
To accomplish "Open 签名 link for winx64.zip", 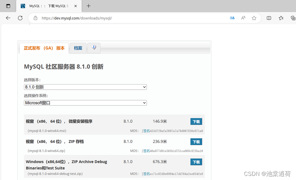I will point(146,151).
